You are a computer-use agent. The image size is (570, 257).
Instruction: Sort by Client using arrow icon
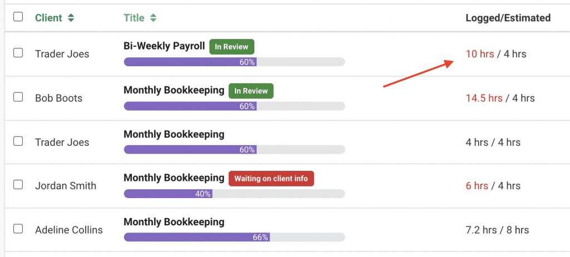click(x=71, y=18)
